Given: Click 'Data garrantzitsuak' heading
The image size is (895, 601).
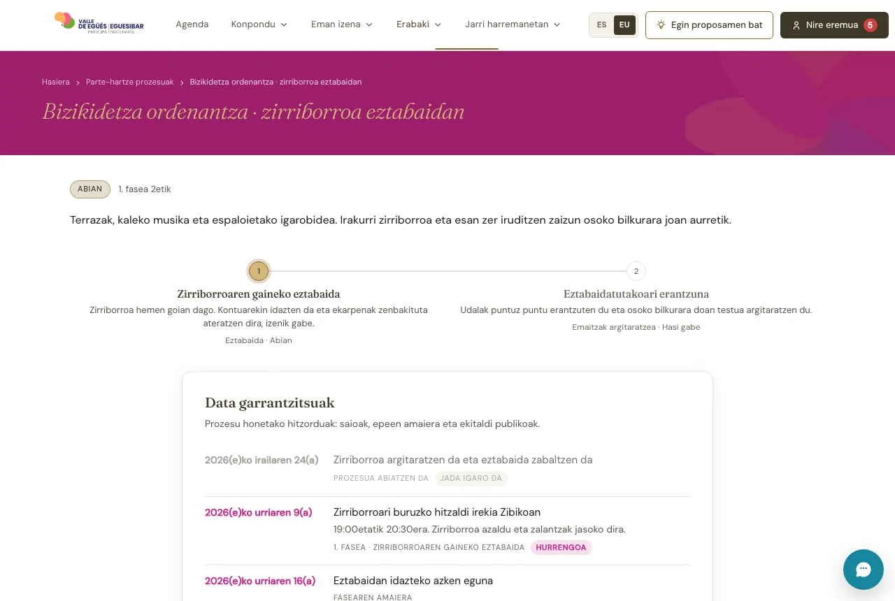Looking at the screenshot, I should 270,403.
